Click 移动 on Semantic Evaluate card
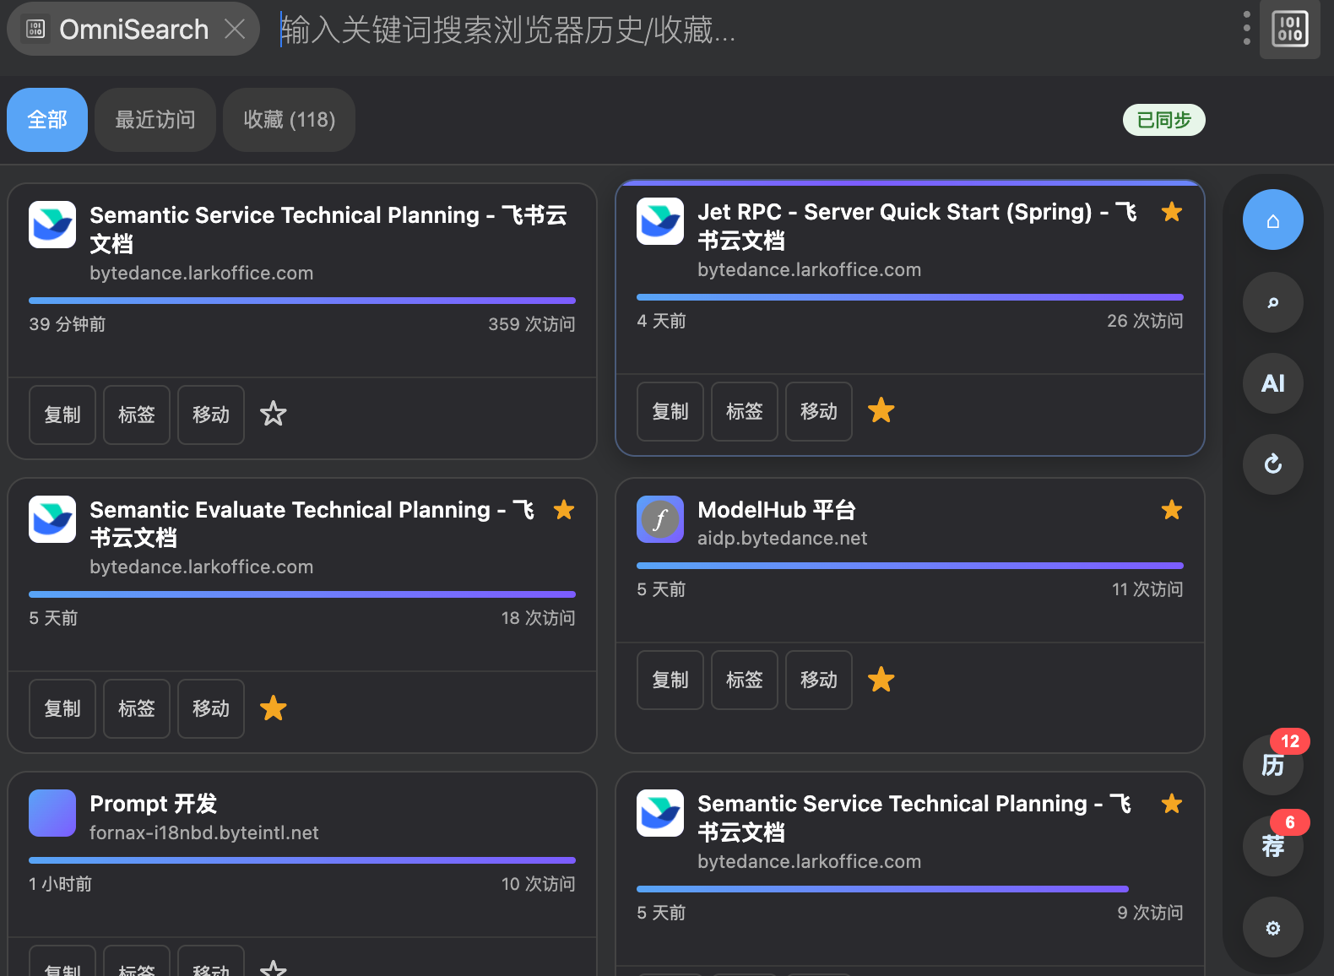This screenshot has width=1334, height=976. 211,708
